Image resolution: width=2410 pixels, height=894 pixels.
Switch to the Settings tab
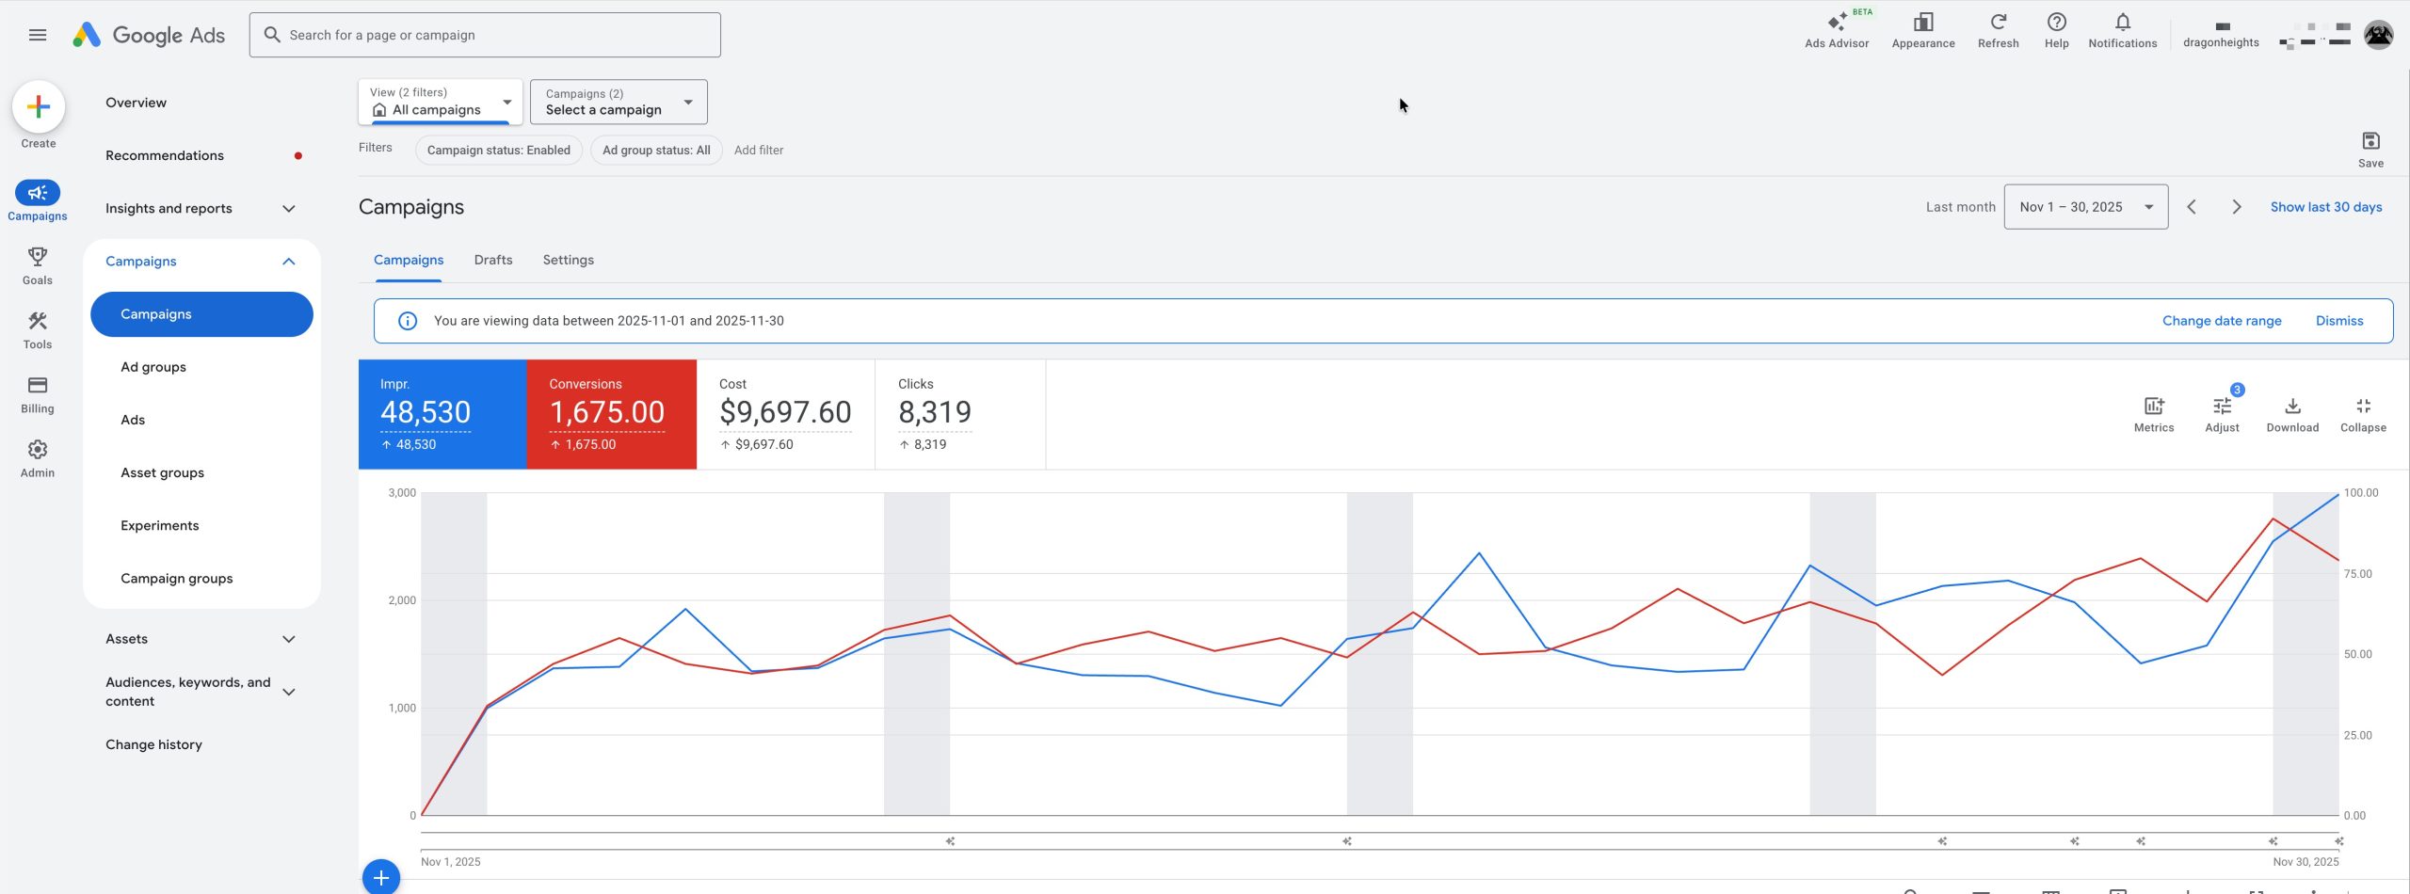(x=568, y=260)
